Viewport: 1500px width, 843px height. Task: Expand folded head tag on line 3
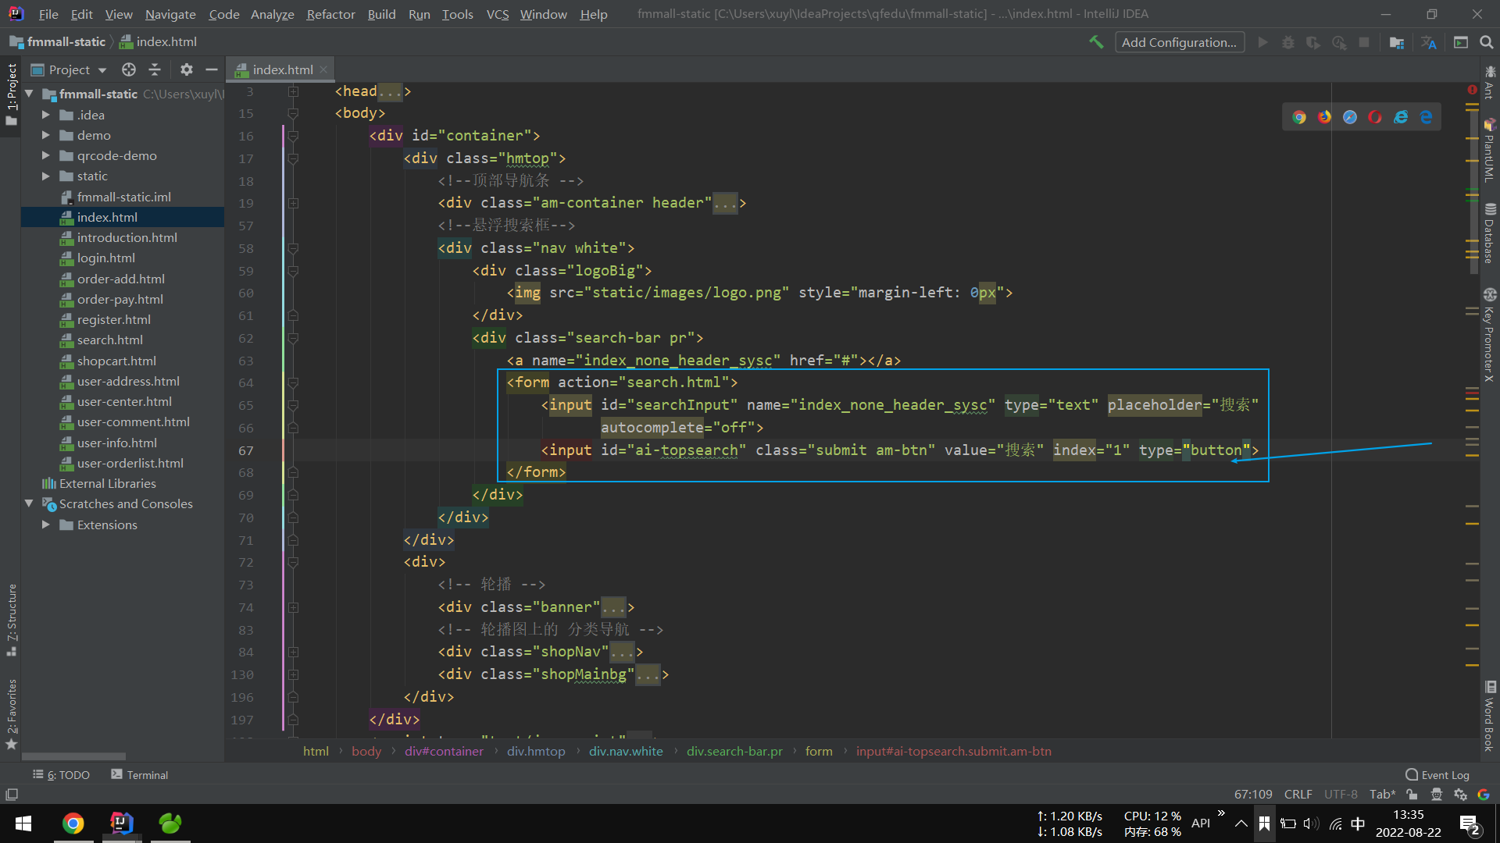[x=293, y=91]
